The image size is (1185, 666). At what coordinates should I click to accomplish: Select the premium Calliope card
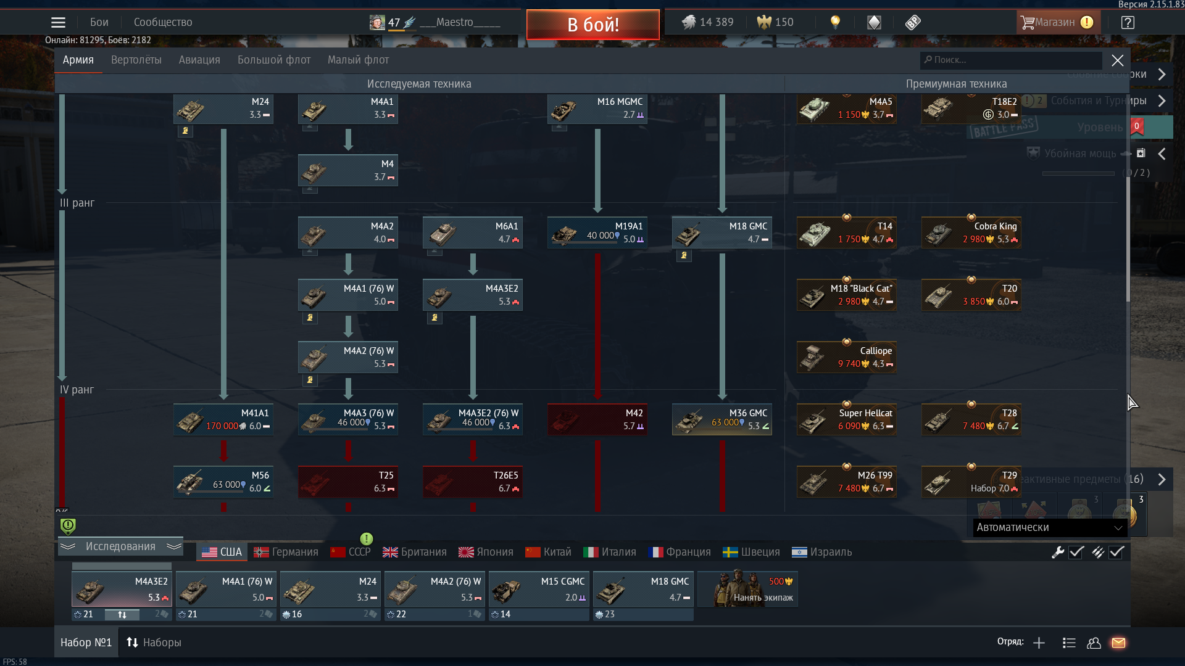(x=847, y=357)
